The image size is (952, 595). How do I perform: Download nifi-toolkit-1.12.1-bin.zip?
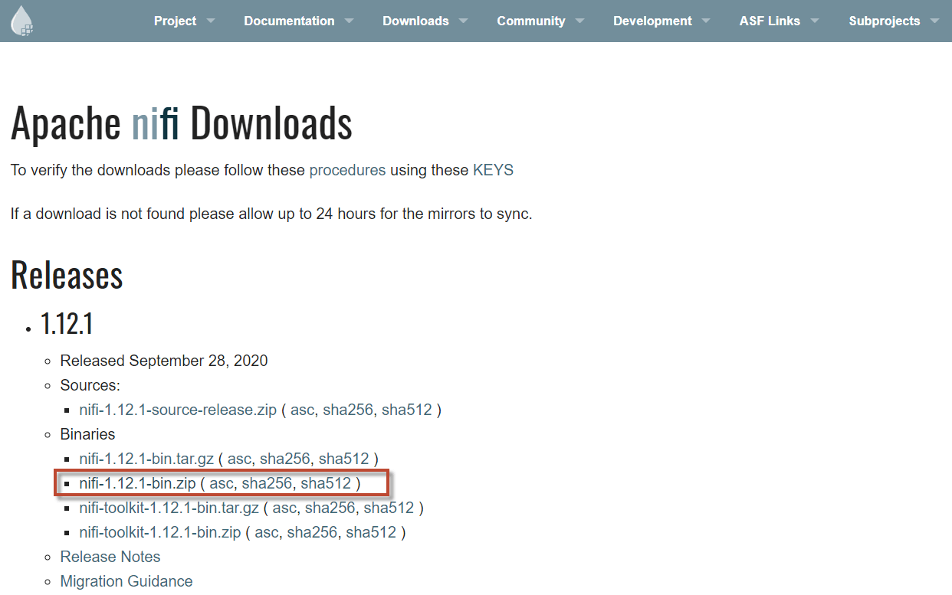159,532
